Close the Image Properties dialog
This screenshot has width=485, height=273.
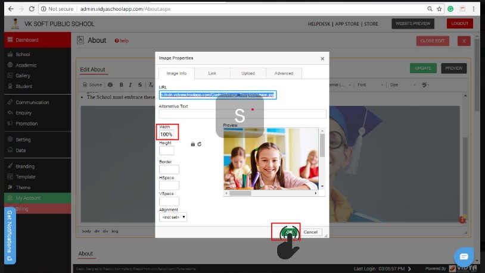click(322, 58)
